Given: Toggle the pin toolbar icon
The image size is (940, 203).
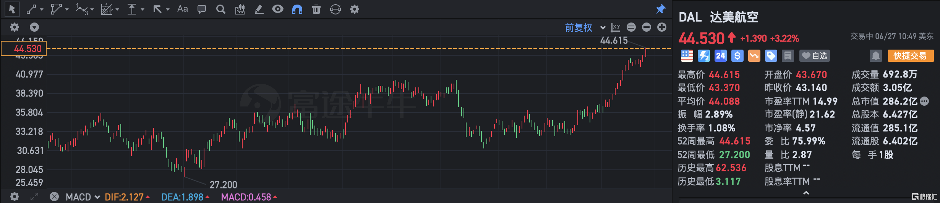Looking at the screenshot, I should pyautogui.click(x=661, y=9).
